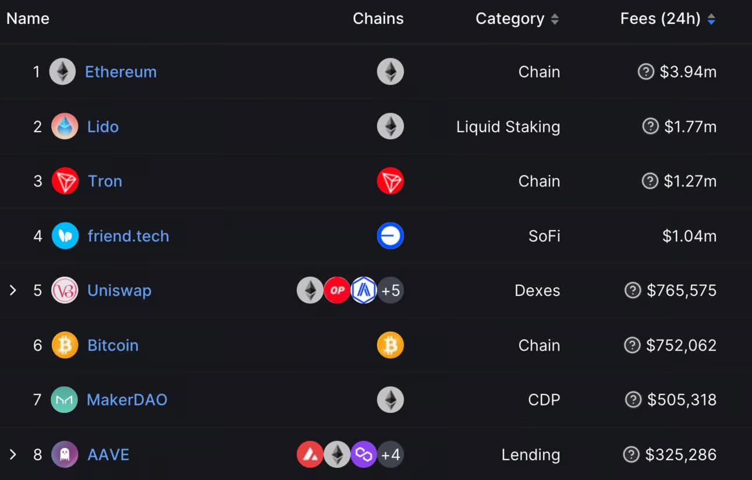Open the friend.tech protocol link
752x480 pixels.
pyautogui.click(x=129, y=236)
